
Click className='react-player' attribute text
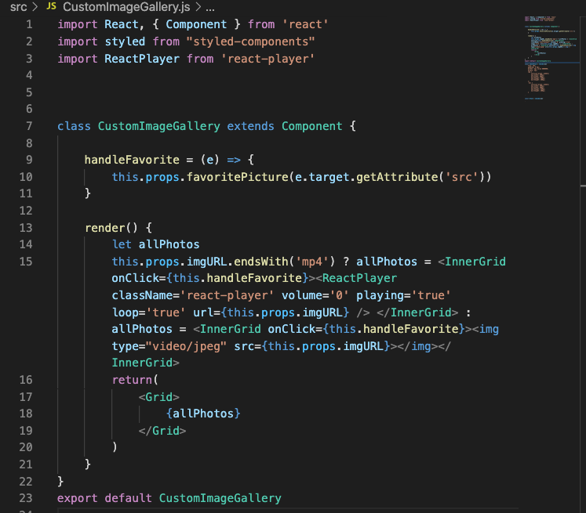click(x=193, y=295)
